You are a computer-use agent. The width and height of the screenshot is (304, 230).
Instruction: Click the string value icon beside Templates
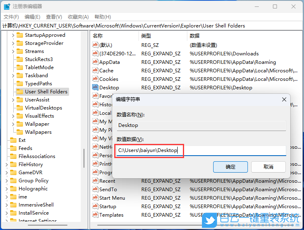click(x=95, y=215)
